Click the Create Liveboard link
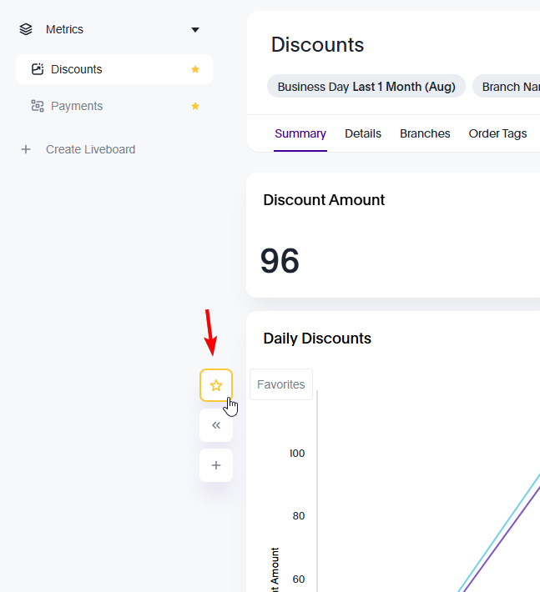540x592 pixels. tap(90, 149)
